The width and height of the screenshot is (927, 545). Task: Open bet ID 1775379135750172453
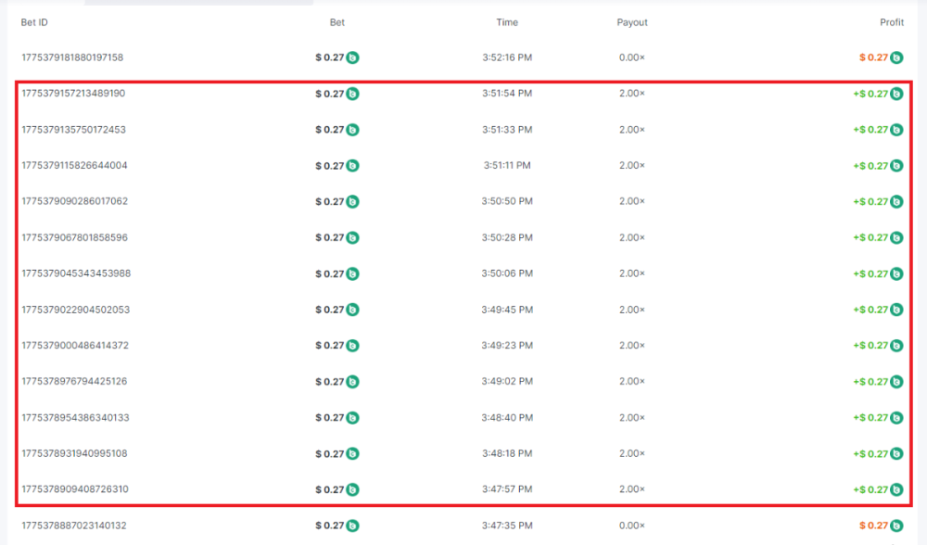[73, 130]
